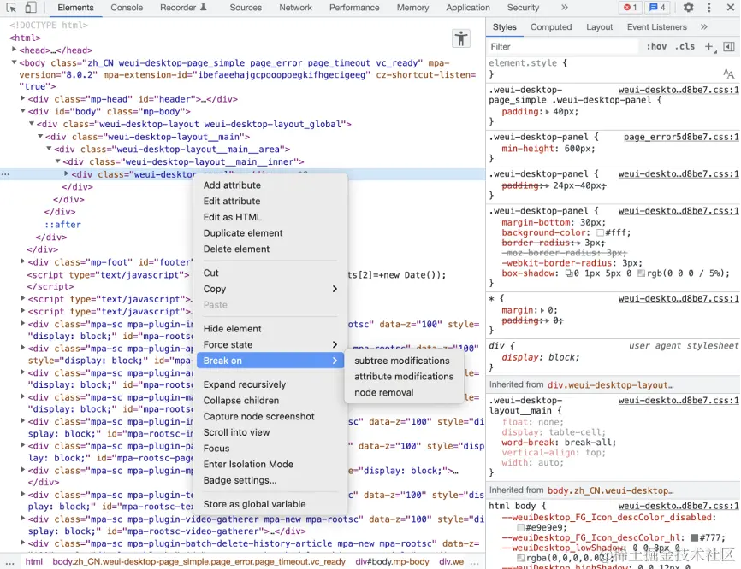Click inherited body.zh_CN.weui-desktop link
Image resolution: width=741 pixels, height=569 pixels.
pyautogui.click(x=610, y=490)
